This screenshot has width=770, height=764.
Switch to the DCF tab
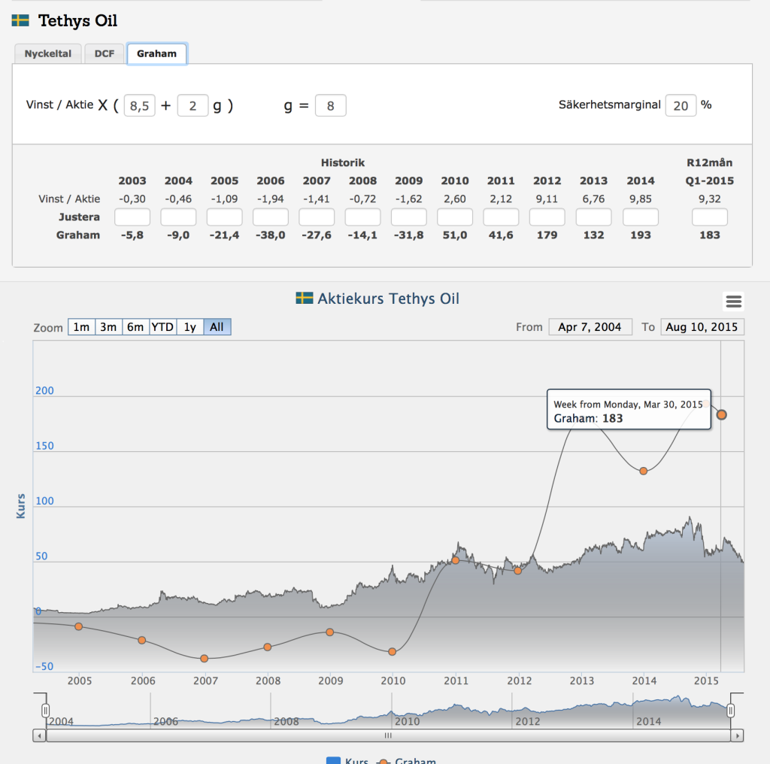point(104,53)
